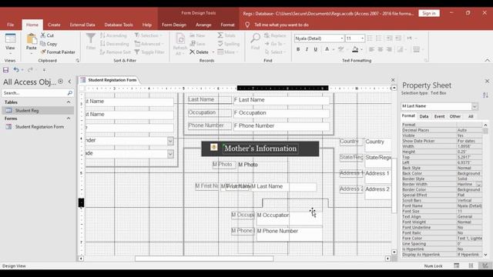Click the Redo arrow
The width and height of the screenshot is (493, 277).
click(30, 70)
